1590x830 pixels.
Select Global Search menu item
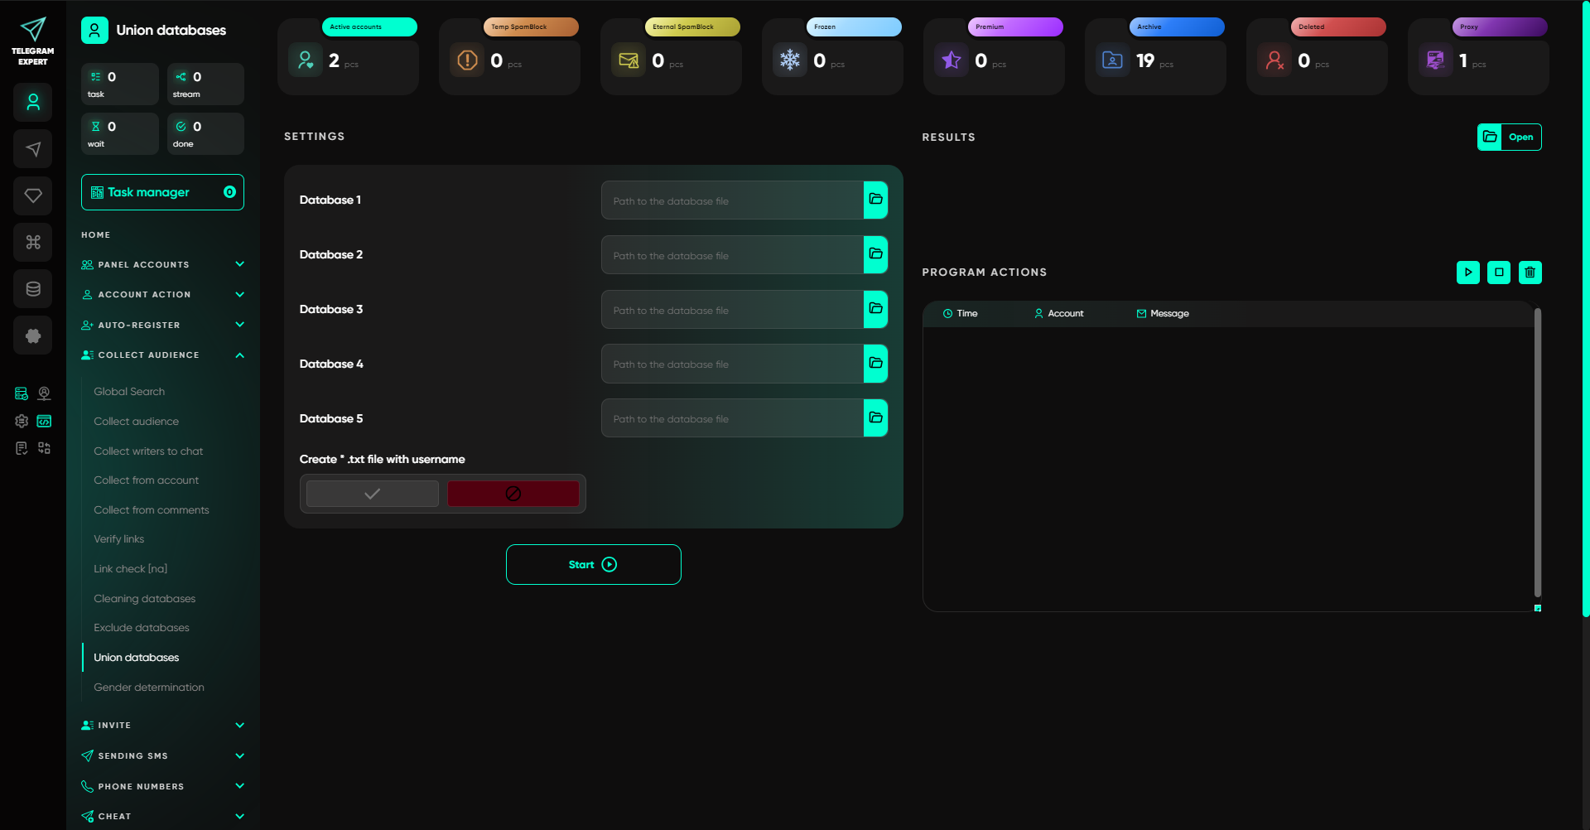129,392
